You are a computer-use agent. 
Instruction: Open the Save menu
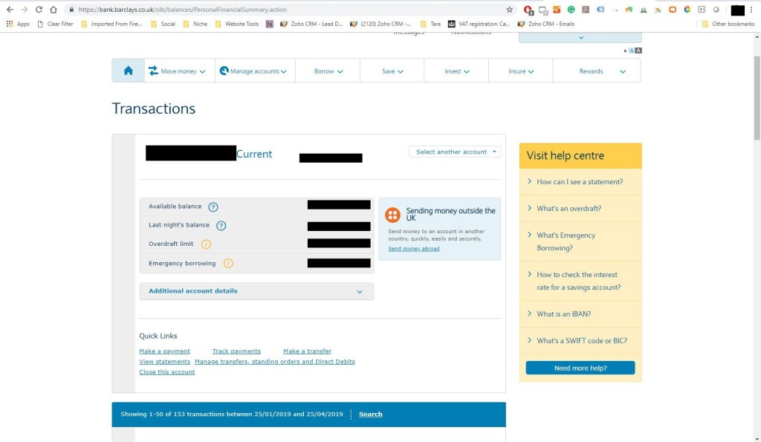(392, 71)
